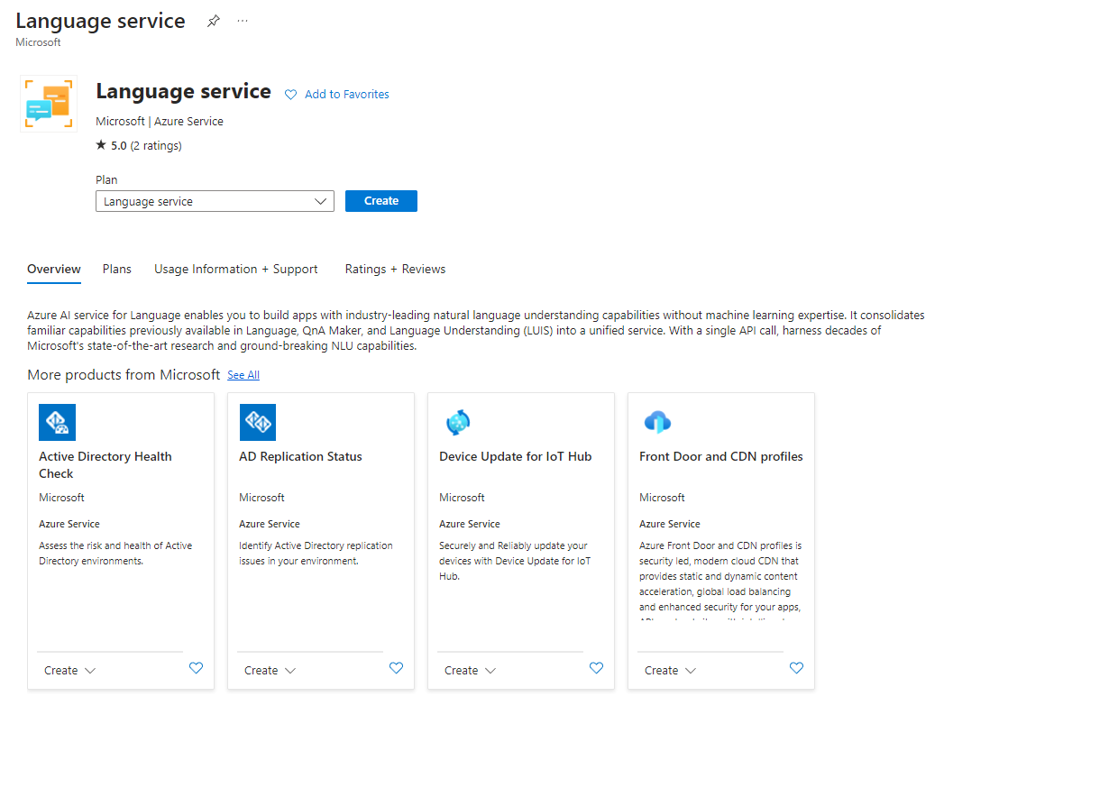Select the Device Update for IoT Hub icon
Image resolution: width=1118 pixels, height=788 pixels.
pyautogui.click(x=457, y=422)
